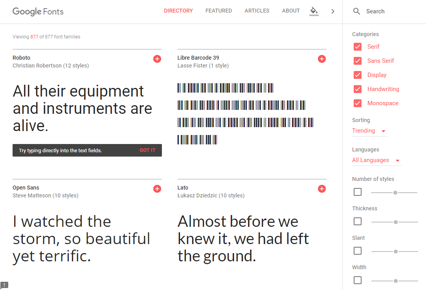Viewport: 426px width, 290px height.
Task: Enable the Width filter checkbox
Action: pos(358,280)
